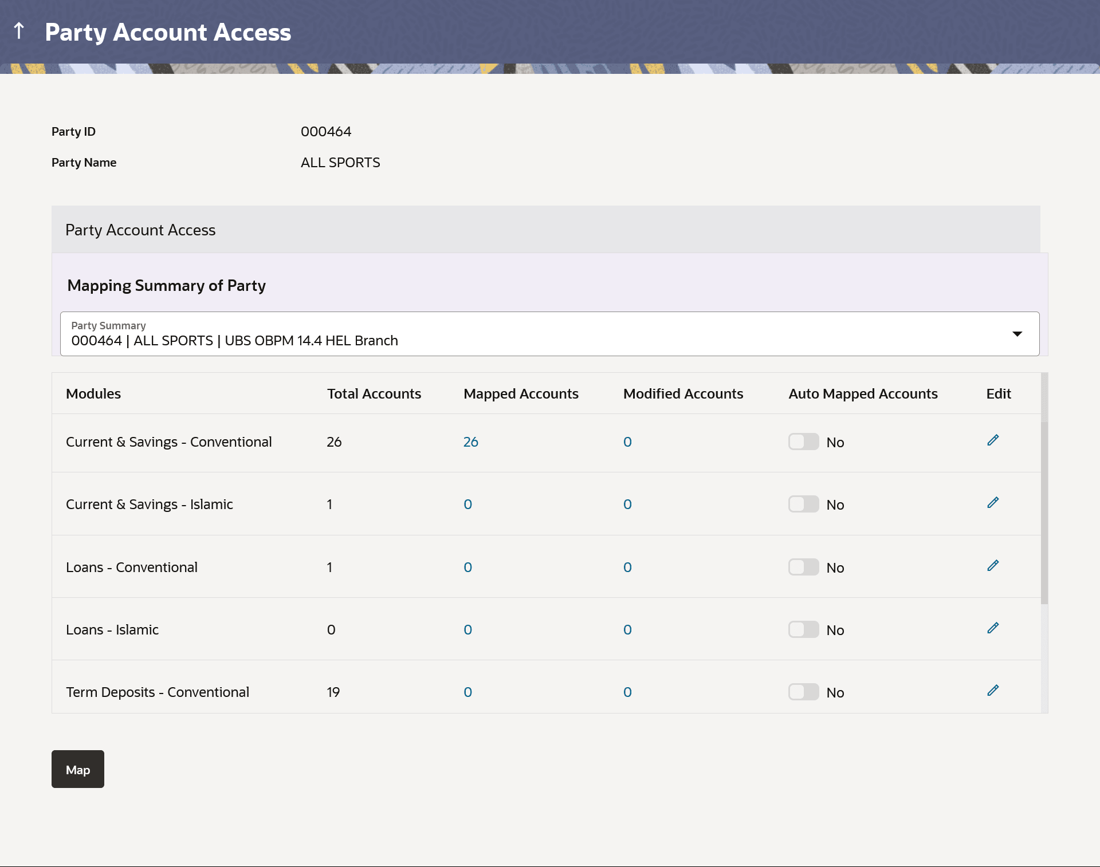The width and height of the screenshot is (1100, 867).
Task: Edit Current & Savings - Islamic mapping
Action: tap(993, 503)
